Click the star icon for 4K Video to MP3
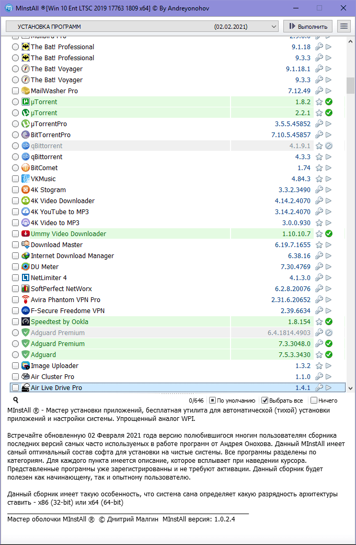 [319, 223]
